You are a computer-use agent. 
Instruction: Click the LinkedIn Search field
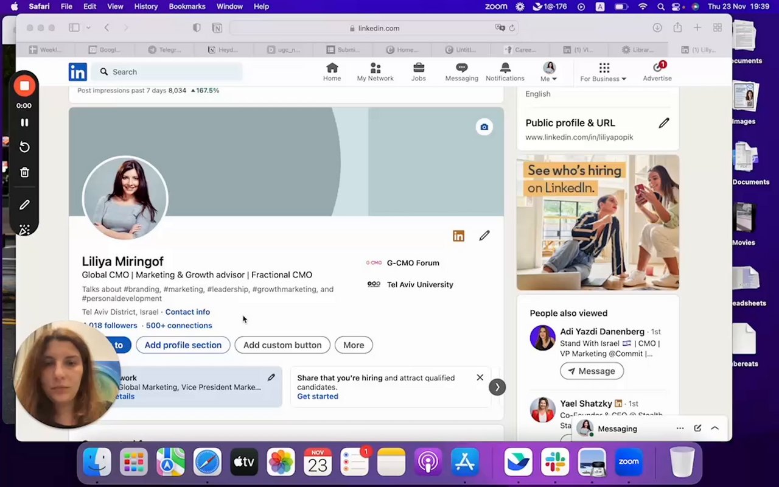click(x=167, y=72)
